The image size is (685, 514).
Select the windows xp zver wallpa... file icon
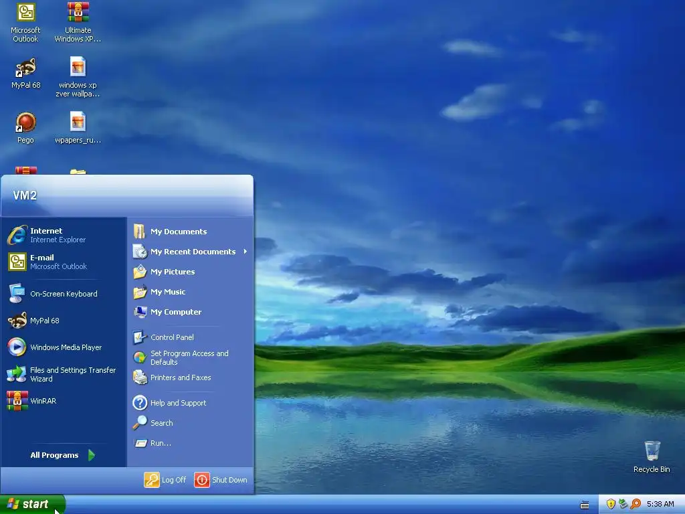tap(78, 76)
